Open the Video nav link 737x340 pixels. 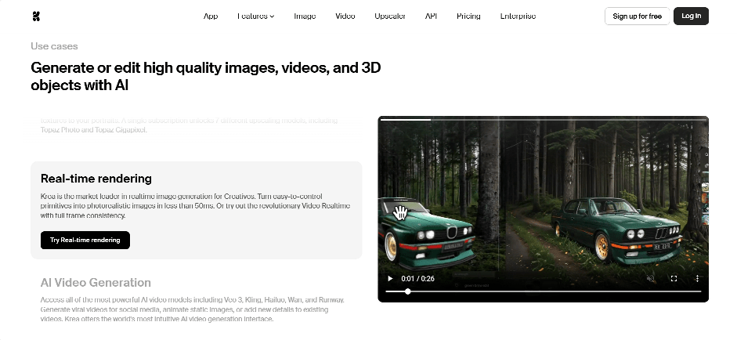345,16
